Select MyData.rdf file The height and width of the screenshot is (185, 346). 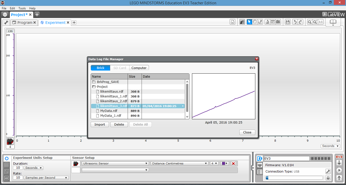click(138, 111)
